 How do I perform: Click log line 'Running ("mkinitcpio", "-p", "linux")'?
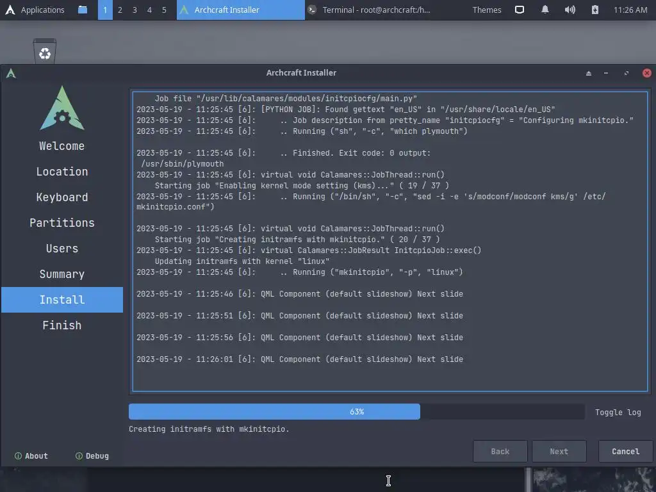coord(300,272)
